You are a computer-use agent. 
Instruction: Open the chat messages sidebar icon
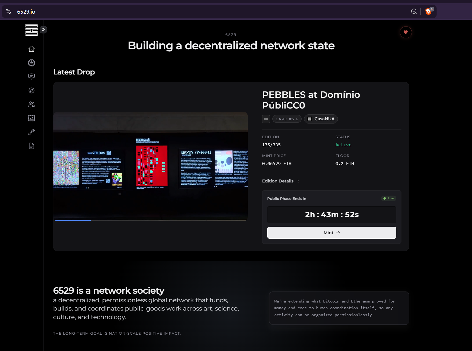pos(31,77)
